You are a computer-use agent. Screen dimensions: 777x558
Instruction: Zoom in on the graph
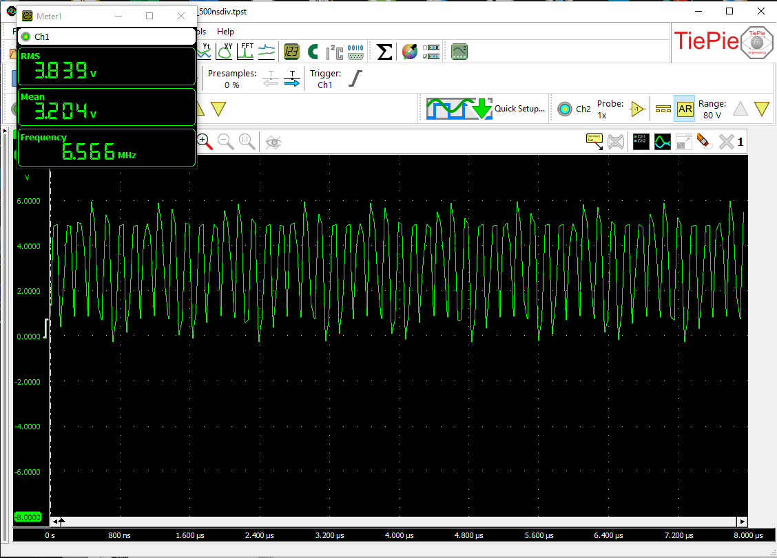205,142
